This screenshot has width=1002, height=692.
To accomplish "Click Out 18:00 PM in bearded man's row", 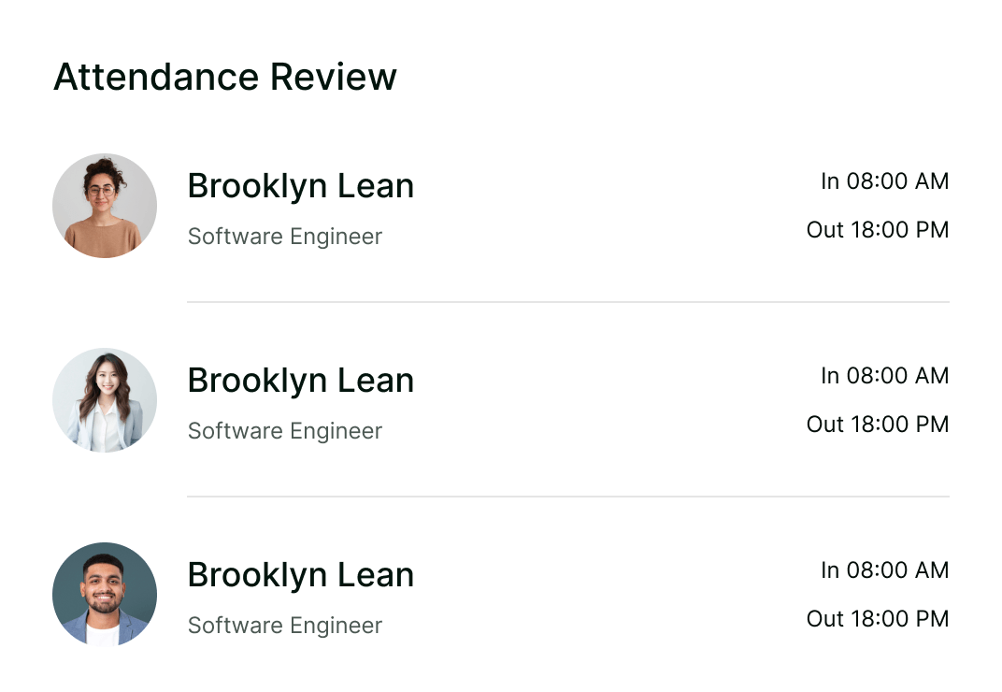I will click(x=877, y=619).
